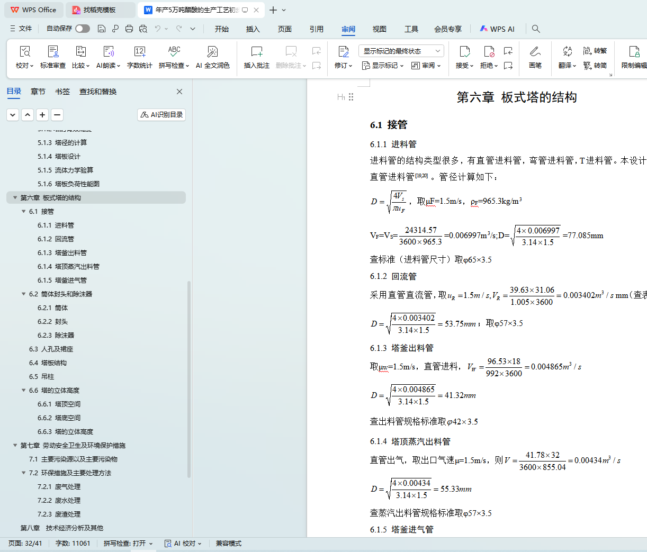Viewport: 647px width, 552px height.
Task: Collapse the 6.6 塔的立体高度 section
Action: [x=23, y=390]
